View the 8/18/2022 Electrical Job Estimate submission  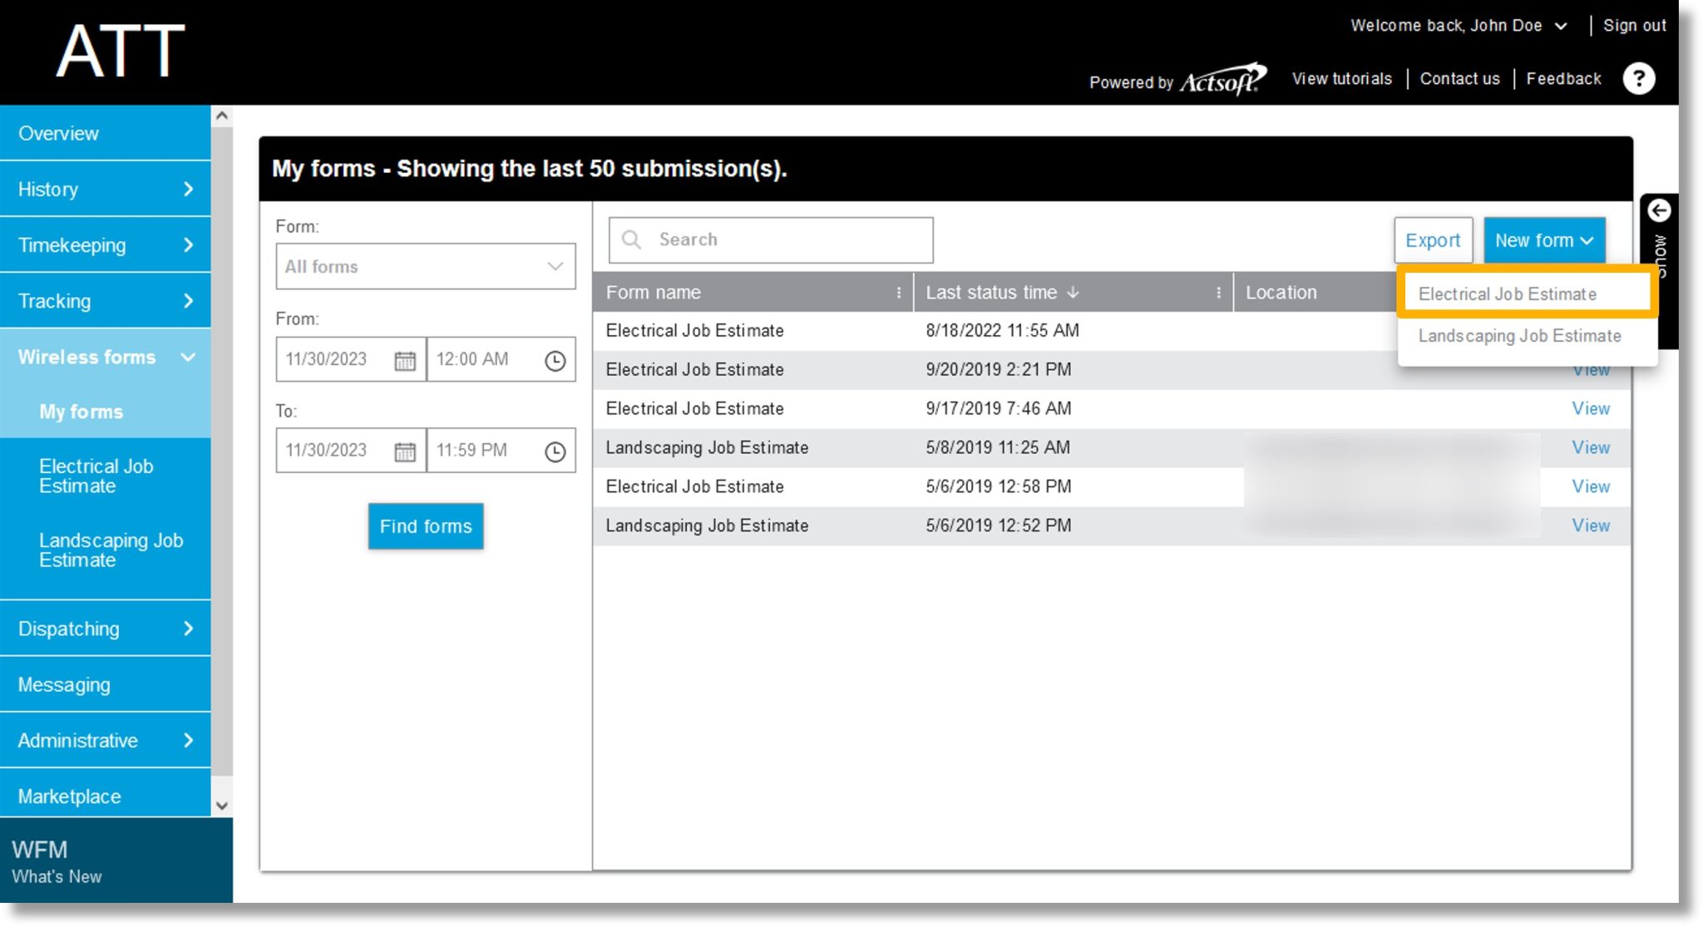tap(1591, 331)
